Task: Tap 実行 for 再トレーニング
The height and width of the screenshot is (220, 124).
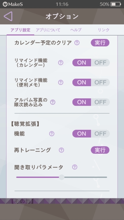Action: pyautogui.click(x=100, y=150)
